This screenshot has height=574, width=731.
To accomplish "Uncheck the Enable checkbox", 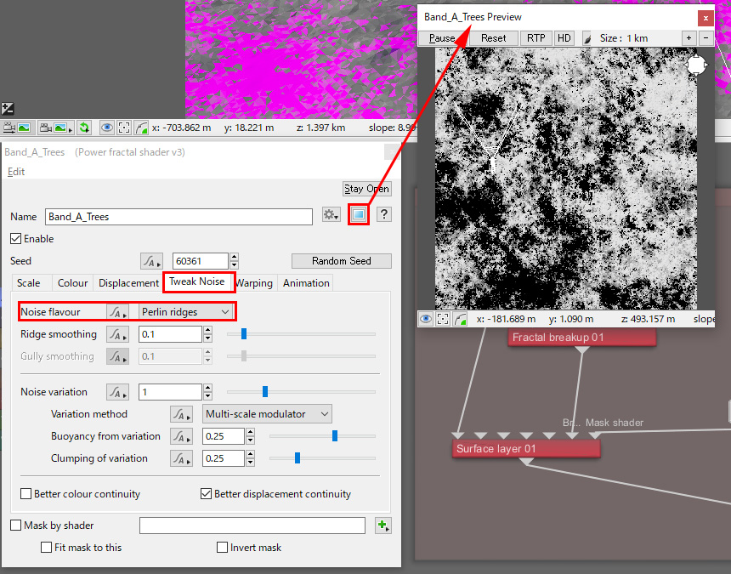I will click(x=16, y=239).
